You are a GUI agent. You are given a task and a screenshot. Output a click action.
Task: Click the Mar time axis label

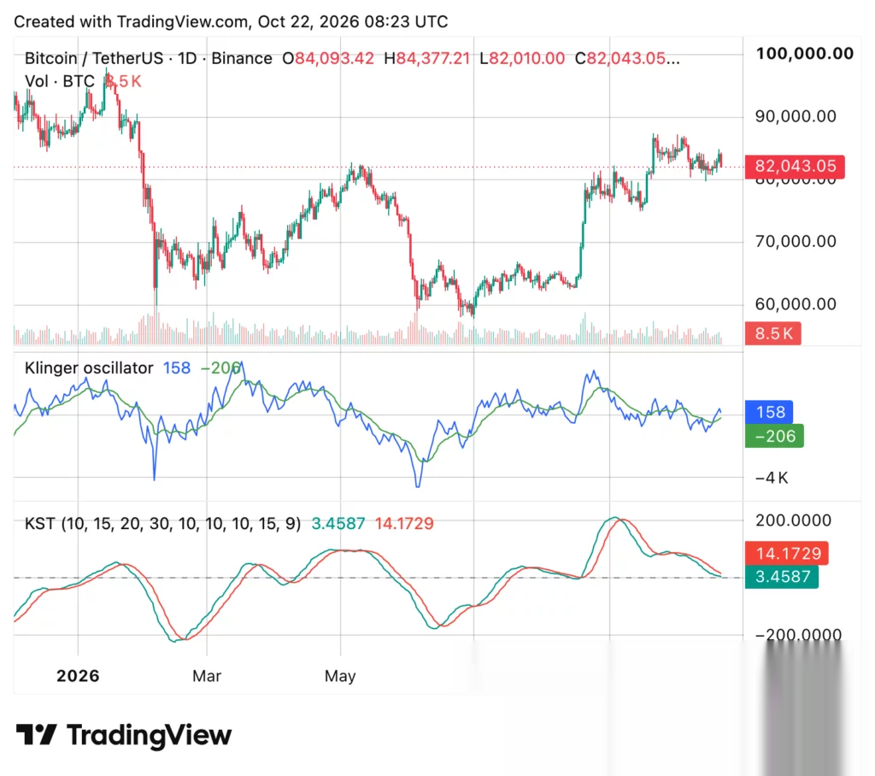pyautogui.click(x=207, y=676)
